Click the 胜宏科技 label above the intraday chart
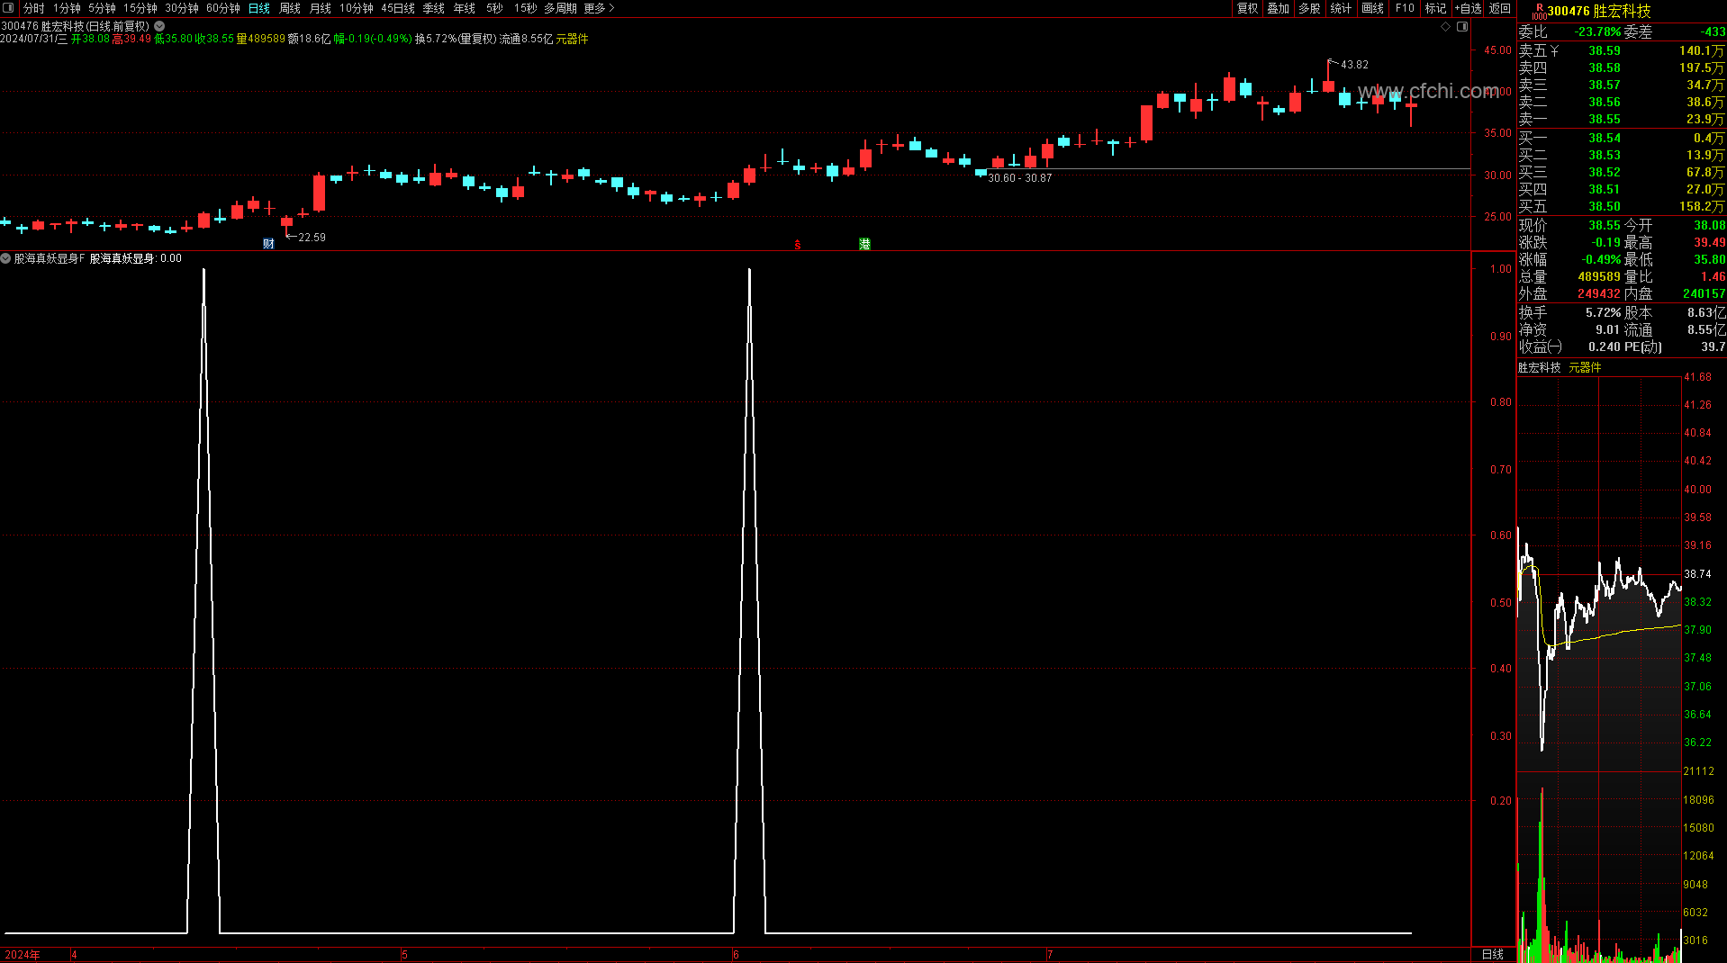The image size is (1727, 963). tap(1540, 367)
